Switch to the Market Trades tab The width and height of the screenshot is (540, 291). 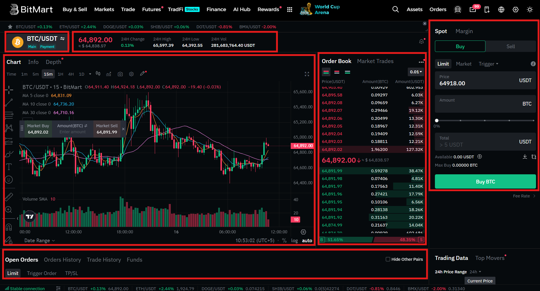coord(375,61)
